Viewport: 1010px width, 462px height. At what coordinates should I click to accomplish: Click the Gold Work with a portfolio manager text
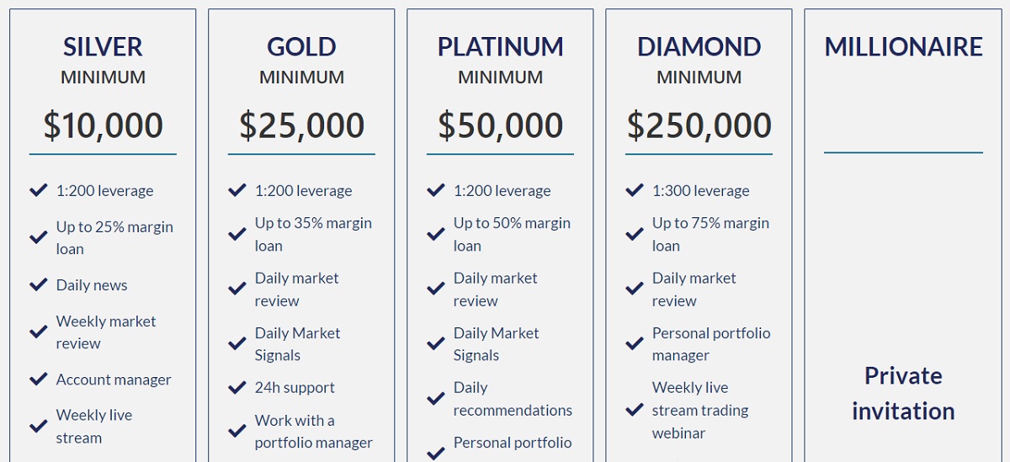click(x=313, y=431)
